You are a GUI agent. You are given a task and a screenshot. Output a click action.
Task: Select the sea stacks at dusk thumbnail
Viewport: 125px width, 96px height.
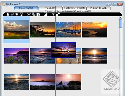tap(69, 82)
